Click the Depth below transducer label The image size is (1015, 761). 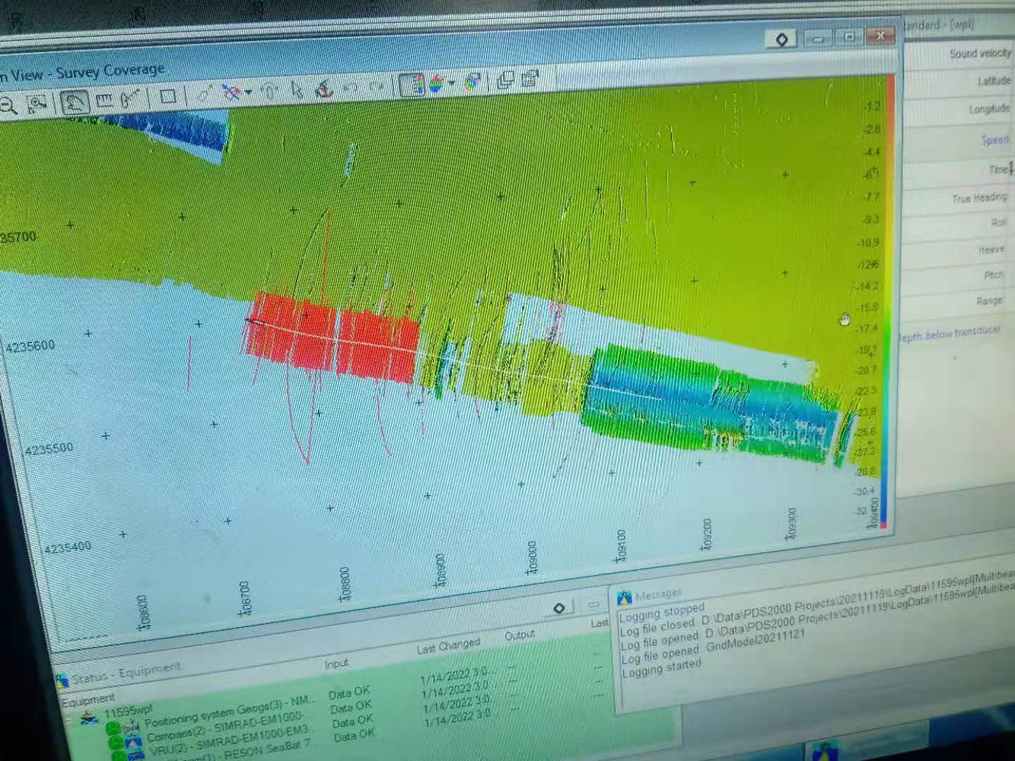click(x=948, y=333)
